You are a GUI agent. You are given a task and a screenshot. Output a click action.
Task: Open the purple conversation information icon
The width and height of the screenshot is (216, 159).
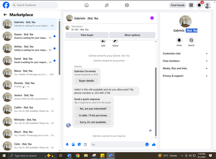click(x=152, y=18)
